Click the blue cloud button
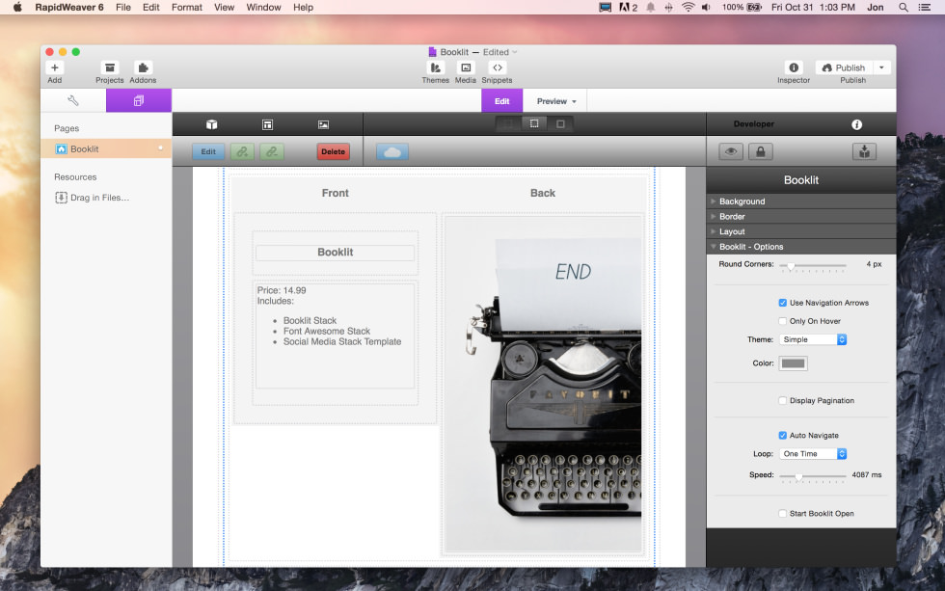The height and width of the screenshot is (591, 945). [x=392, y=151]
